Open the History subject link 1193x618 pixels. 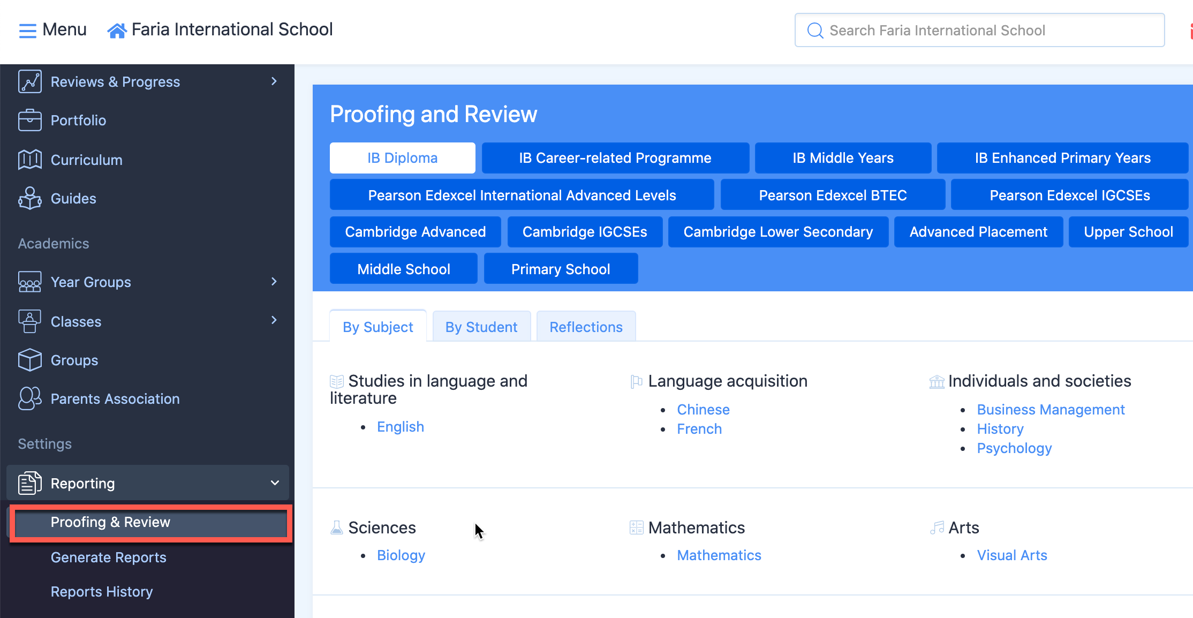coord(1000,429)
